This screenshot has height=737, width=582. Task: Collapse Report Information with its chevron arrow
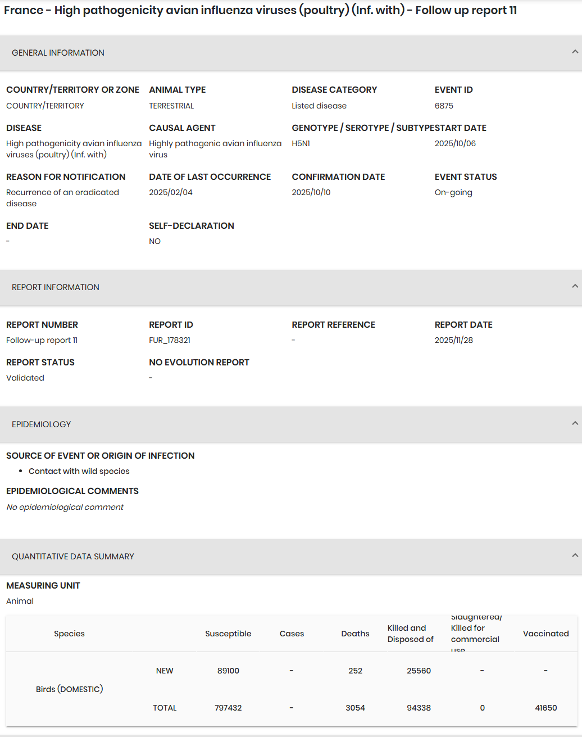coord(575,286)
